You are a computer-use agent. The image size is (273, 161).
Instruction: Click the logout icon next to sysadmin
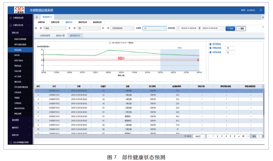coord(261,10)
